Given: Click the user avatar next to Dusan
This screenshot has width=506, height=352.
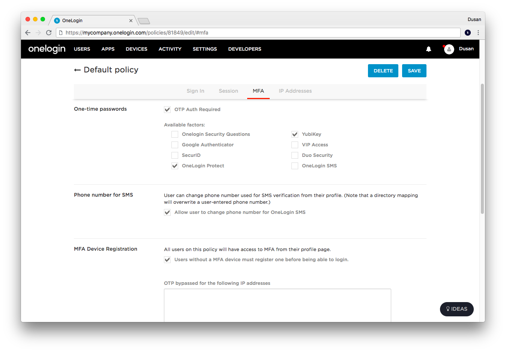Looking at the screenshot, I should tap(449, 49).
